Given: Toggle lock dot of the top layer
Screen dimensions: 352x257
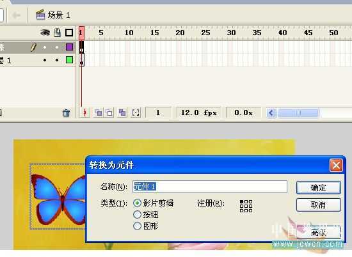Looking at the screenshot, I should [57, 47].
